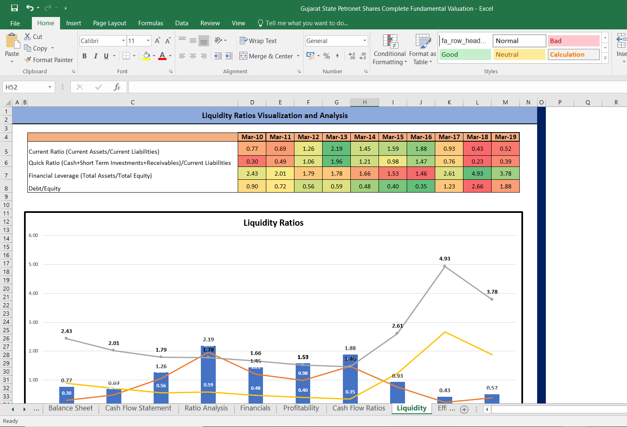This screenshot has height=427, width=627.
Task: Open Font dialog launcher
Action: (171, 72)
